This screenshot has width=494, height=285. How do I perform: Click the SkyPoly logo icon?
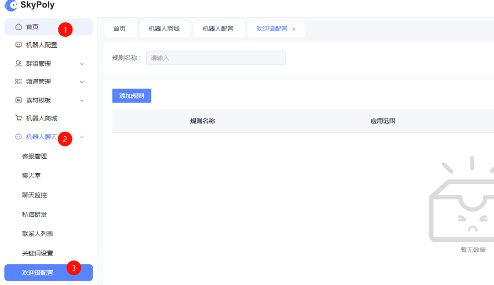click(11, 5)
